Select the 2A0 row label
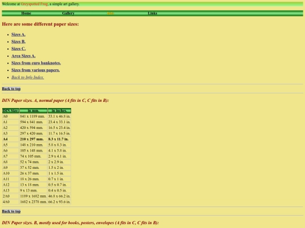The width and height of the screenshot is (305, 228). point(11,196)
